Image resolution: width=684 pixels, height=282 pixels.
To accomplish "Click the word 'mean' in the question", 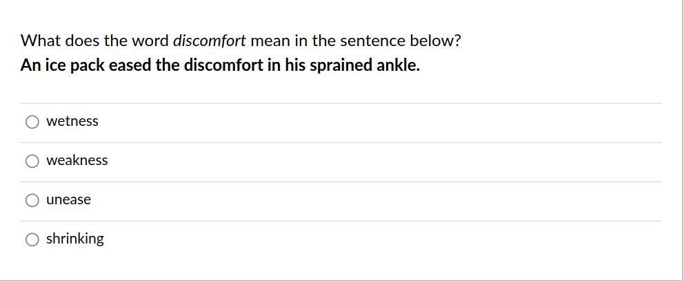I will click(x=270, y=41).
